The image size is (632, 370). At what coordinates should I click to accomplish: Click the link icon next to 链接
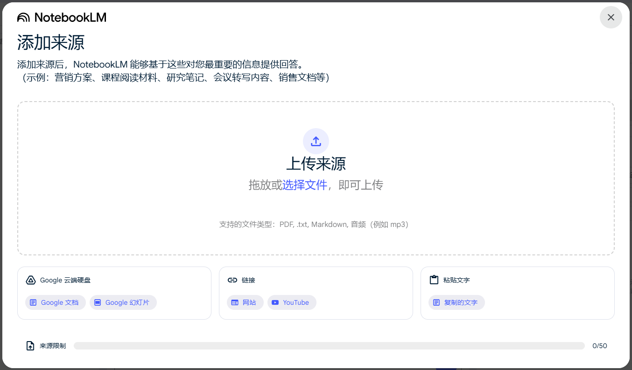(x=233, y=280)
